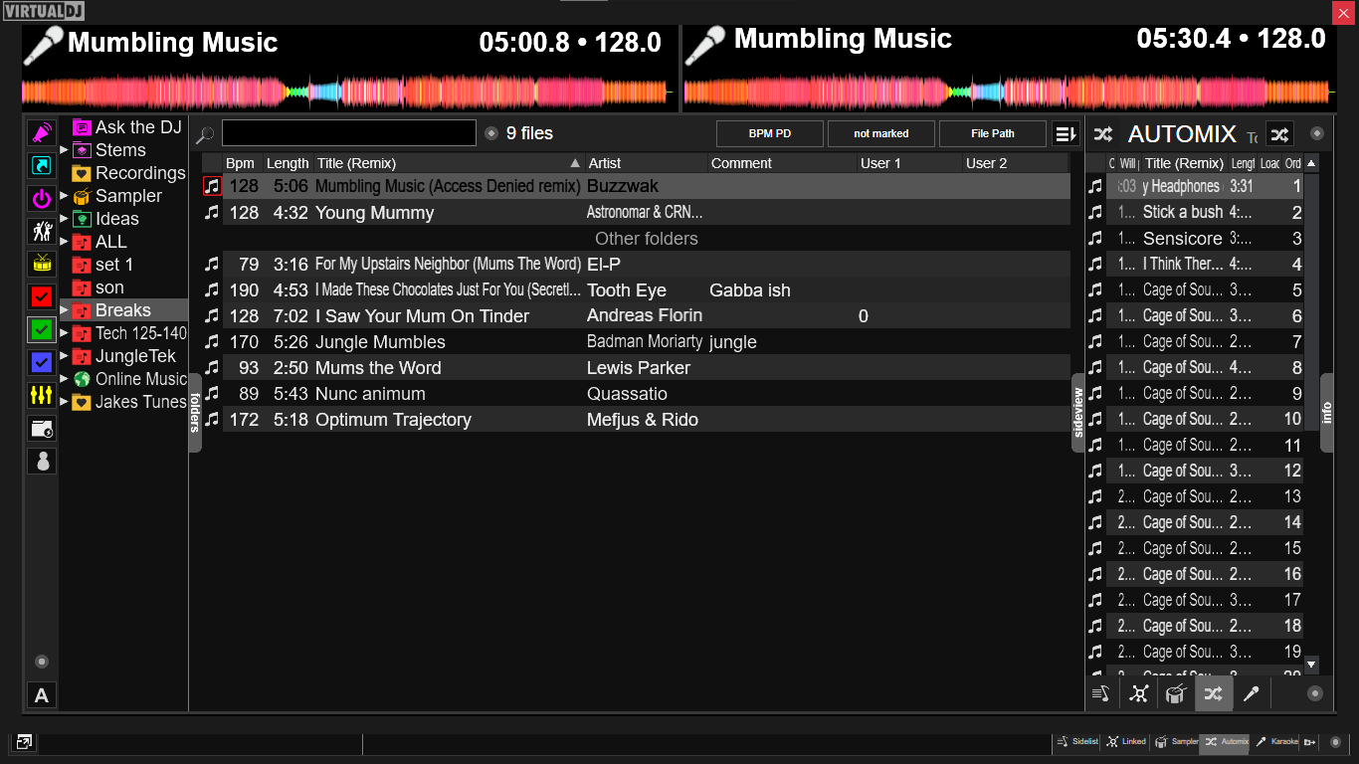Image resolution: width=1359 pixels, height=764 pixels.
Task: Click boxed shuffle icon right of AUTOMIX title
Action: (1278, 134)
